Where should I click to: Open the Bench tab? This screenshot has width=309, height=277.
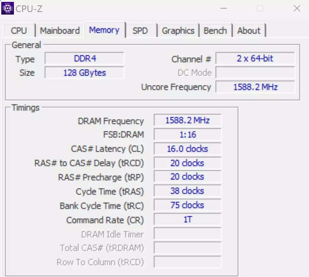pos(215,31)
